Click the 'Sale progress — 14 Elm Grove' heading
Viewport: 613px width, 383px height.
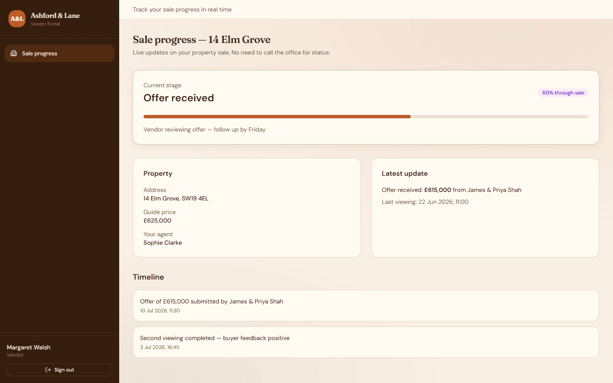202,40
